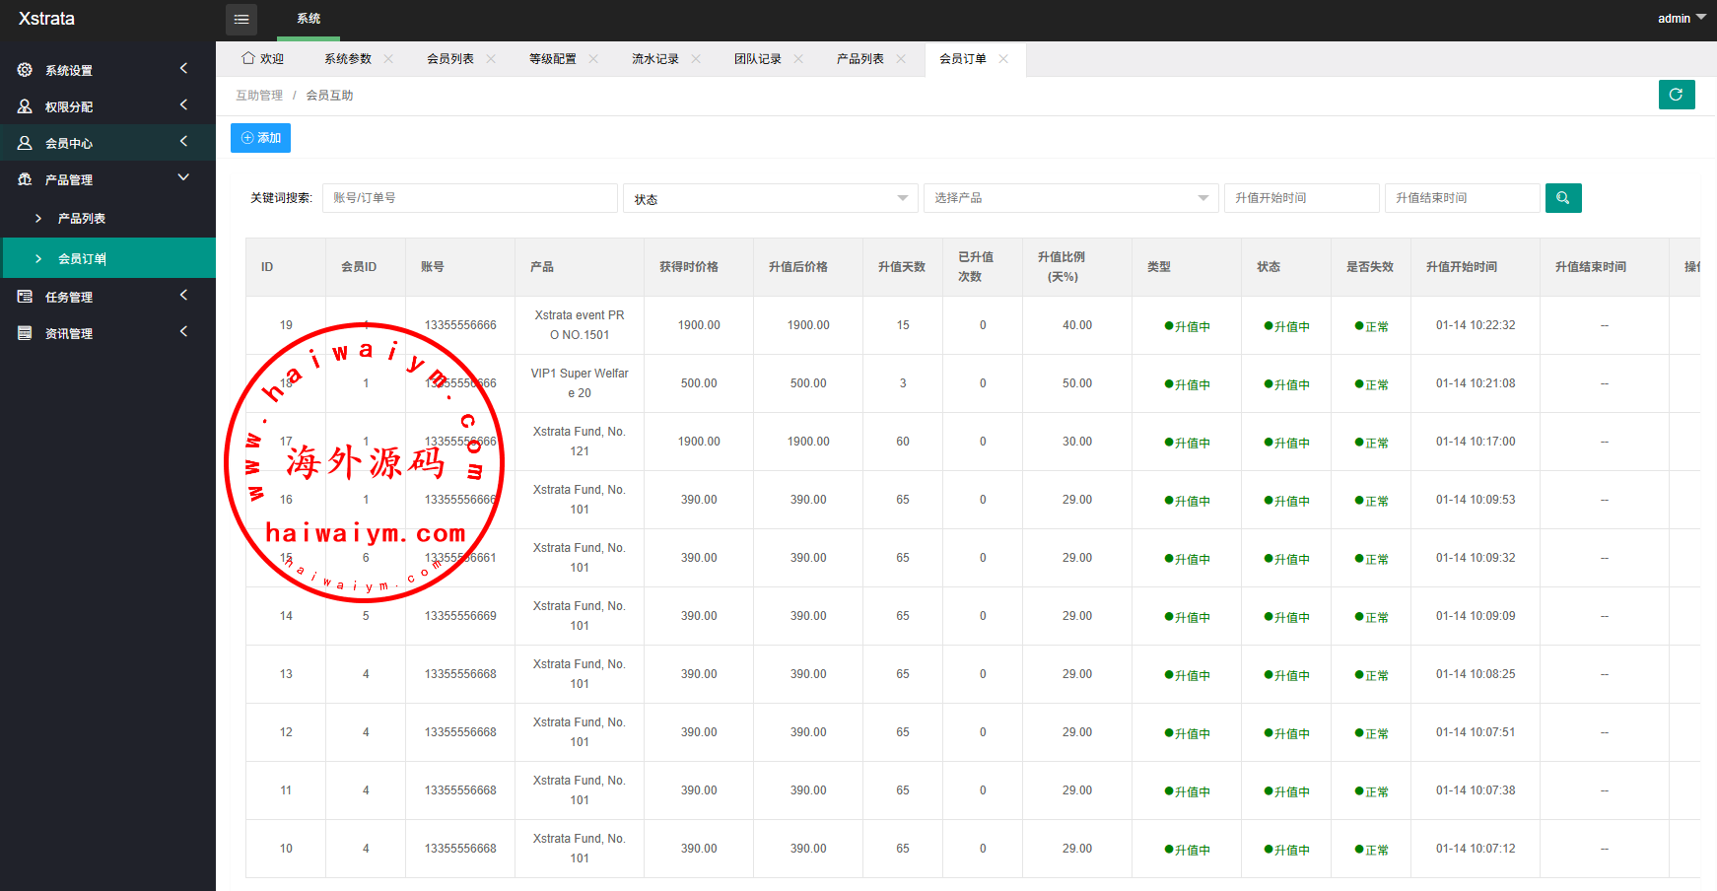Open the admin user dropdown
Image resolution: width=1717 pixels, height=891 pixels.
[1681, 19]
